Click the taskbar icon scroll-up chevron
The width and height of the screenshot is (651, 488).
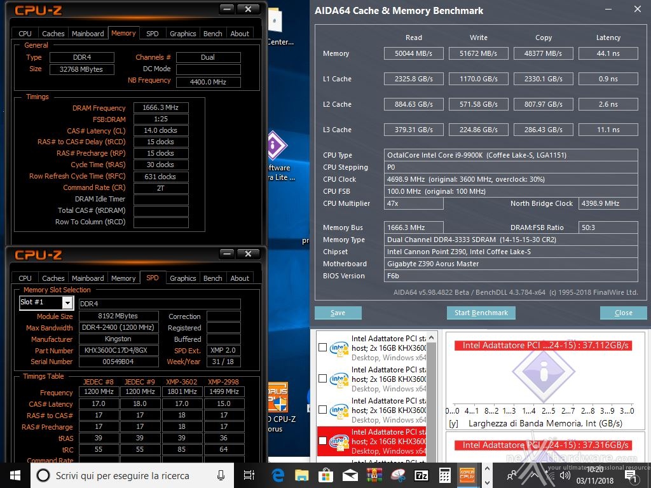click(488, 469)
